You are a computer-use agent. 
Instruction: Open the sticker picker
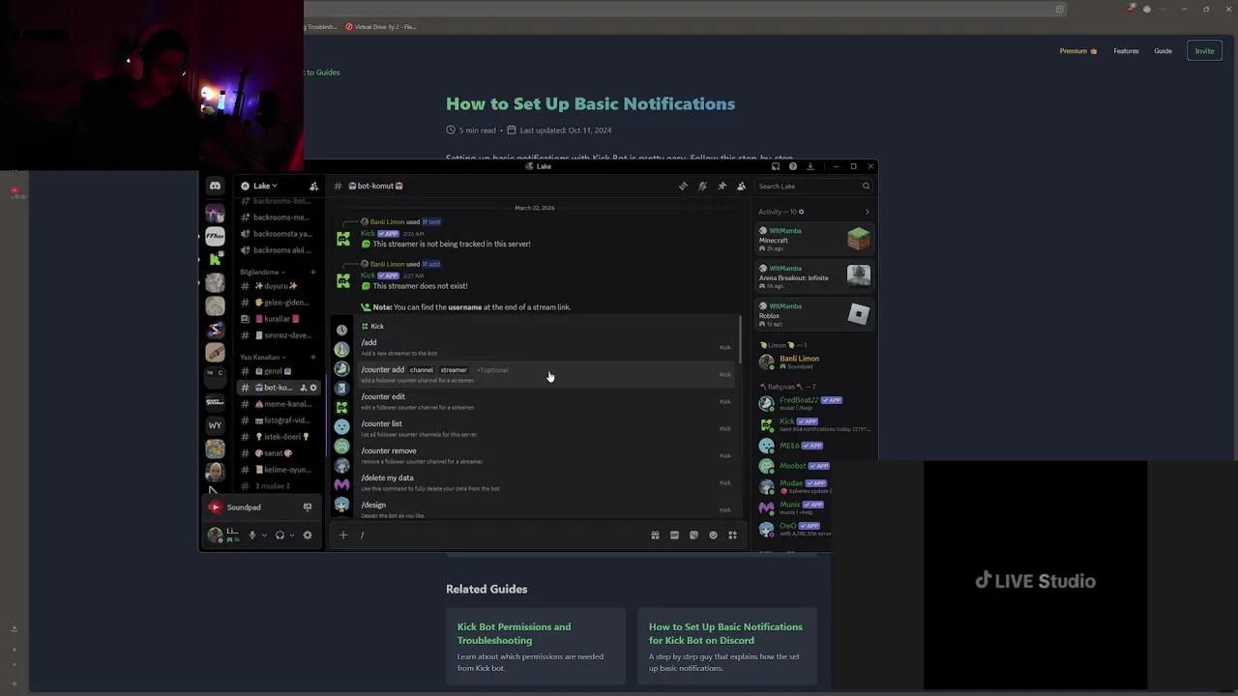(693, 535)
